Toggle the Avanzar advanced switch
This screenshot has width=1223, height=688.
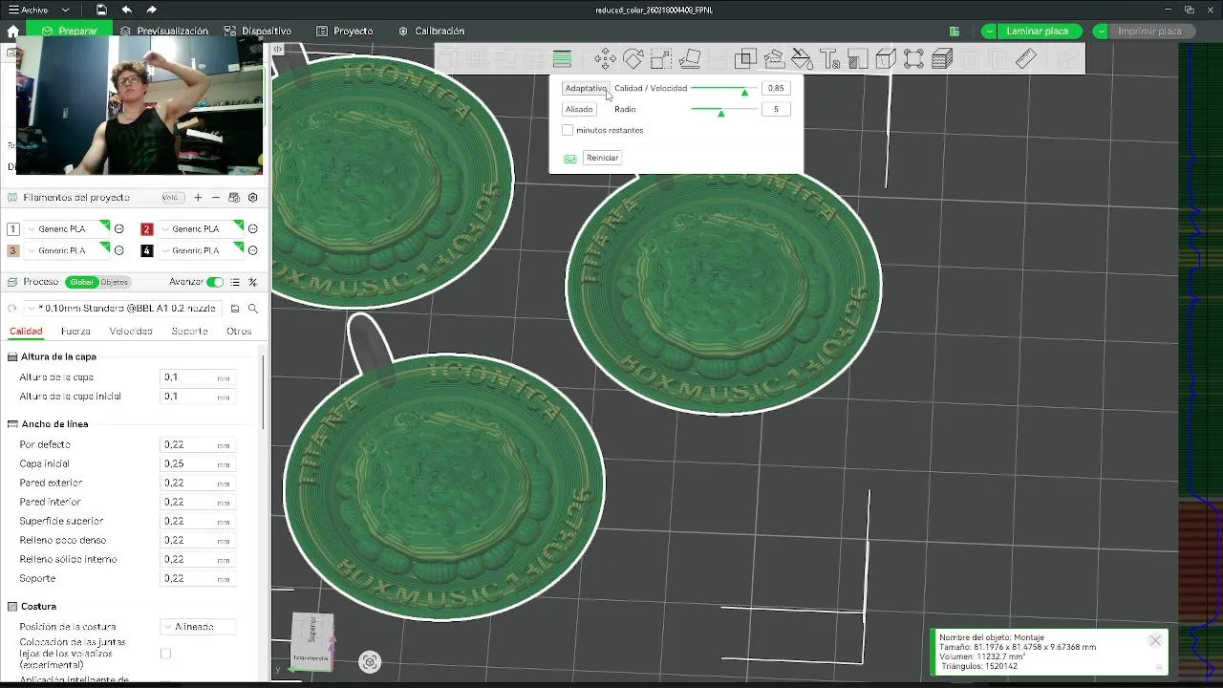215,282
